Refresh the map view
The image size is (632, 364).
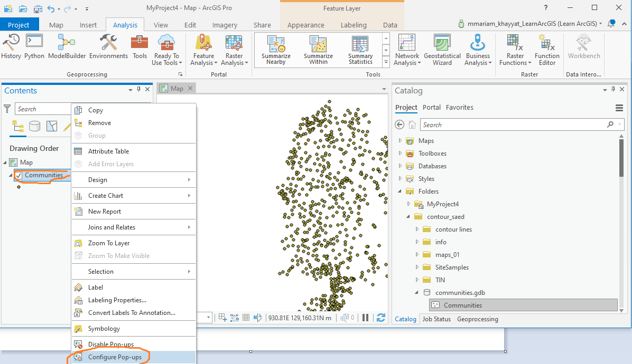click(x=381, y=318)
